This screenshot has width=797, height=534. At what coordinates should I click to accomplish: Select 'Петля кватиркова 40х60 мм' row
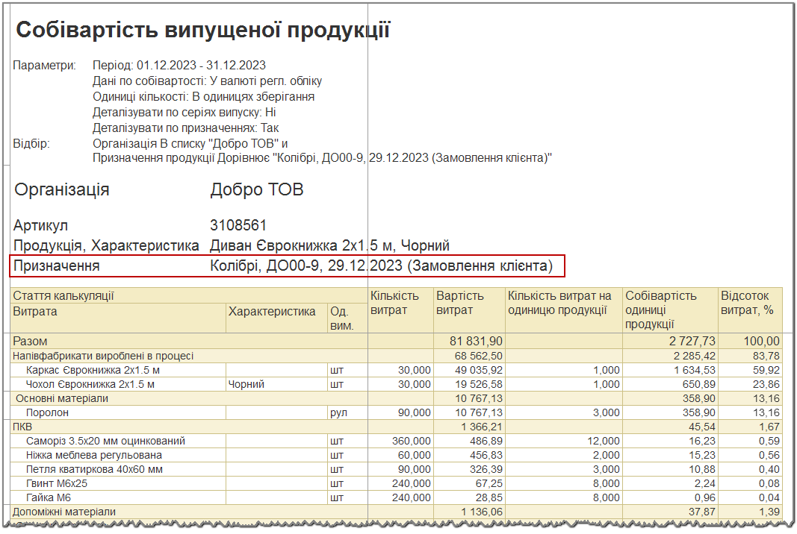point(94,469)
